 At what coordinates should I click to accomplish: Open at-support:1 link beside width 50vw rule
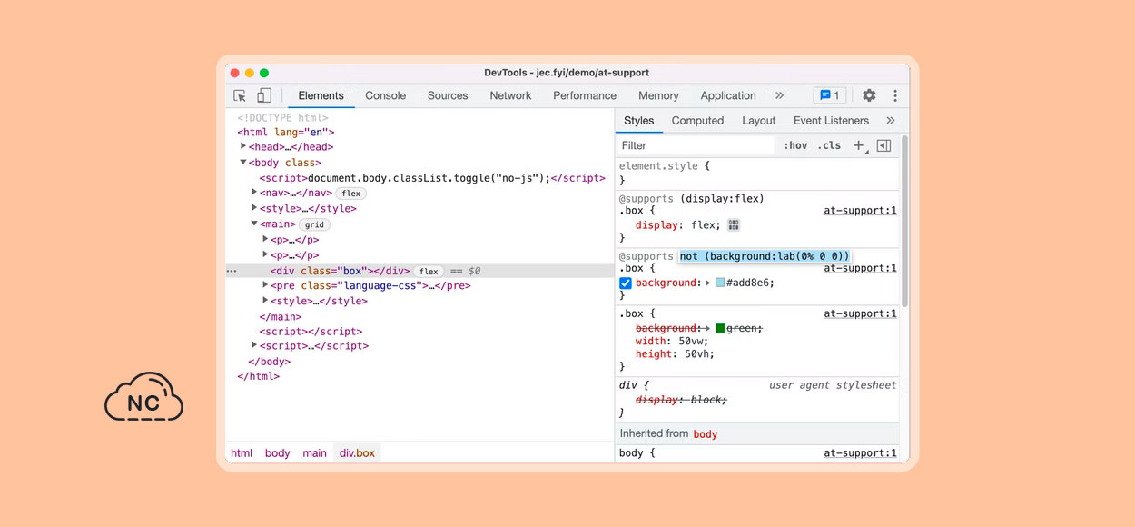click(860, 313)
